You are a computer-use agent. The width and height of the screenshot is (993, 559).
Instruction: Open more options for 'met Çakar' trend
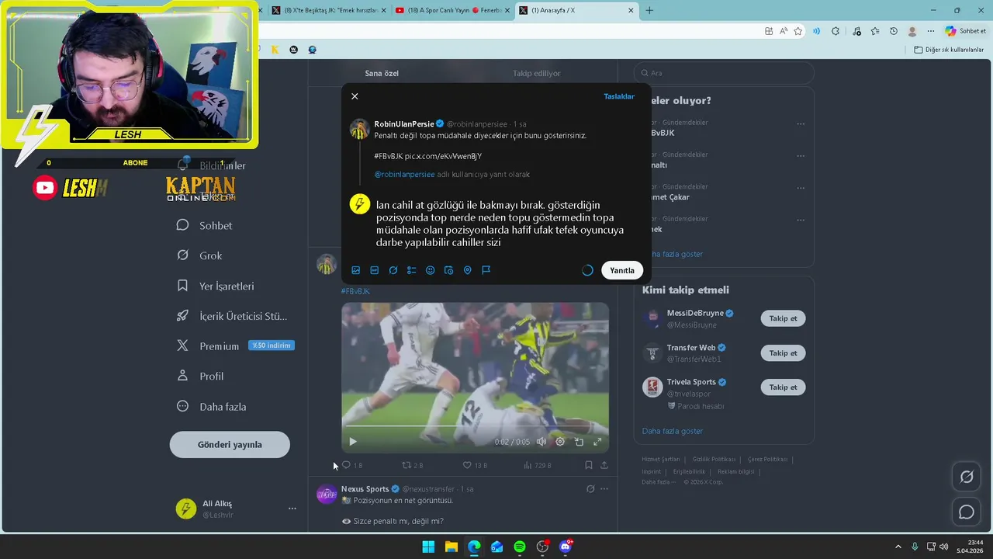(x=801, y=189)
